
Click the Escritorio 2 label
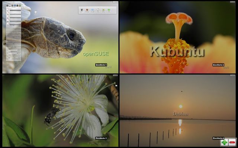(x=218, y=65)
